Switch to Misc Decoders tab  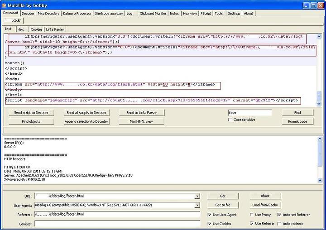click(x=48, y=14)
